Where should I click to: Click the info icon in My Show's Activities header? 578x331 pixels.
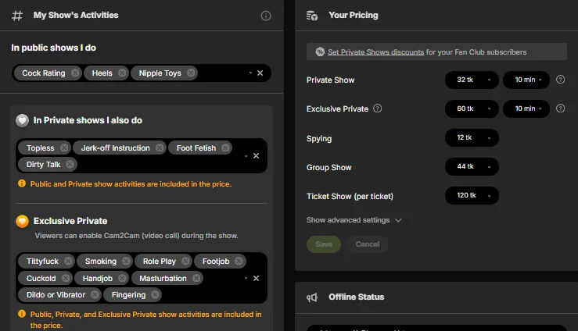[266, 16]
